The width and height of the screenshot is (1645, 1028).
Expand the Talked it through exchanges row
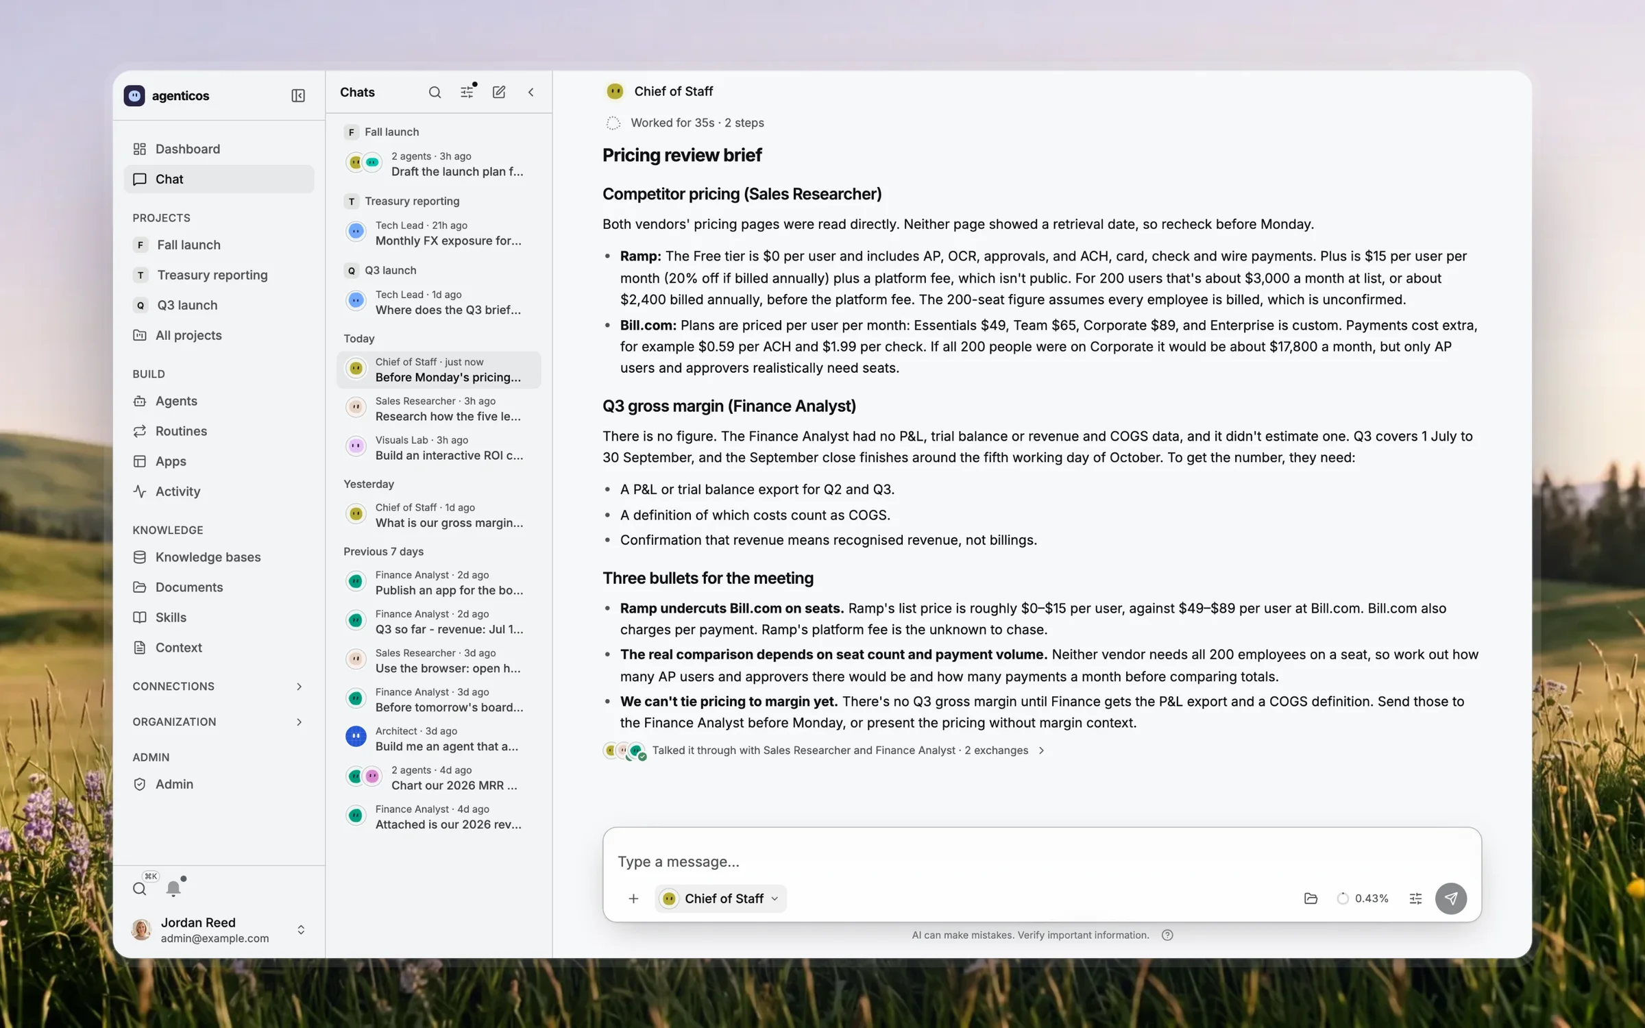[825, 750]
